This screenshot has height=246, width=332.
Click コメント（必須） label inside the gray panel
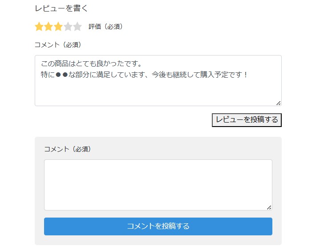(68, 149)
